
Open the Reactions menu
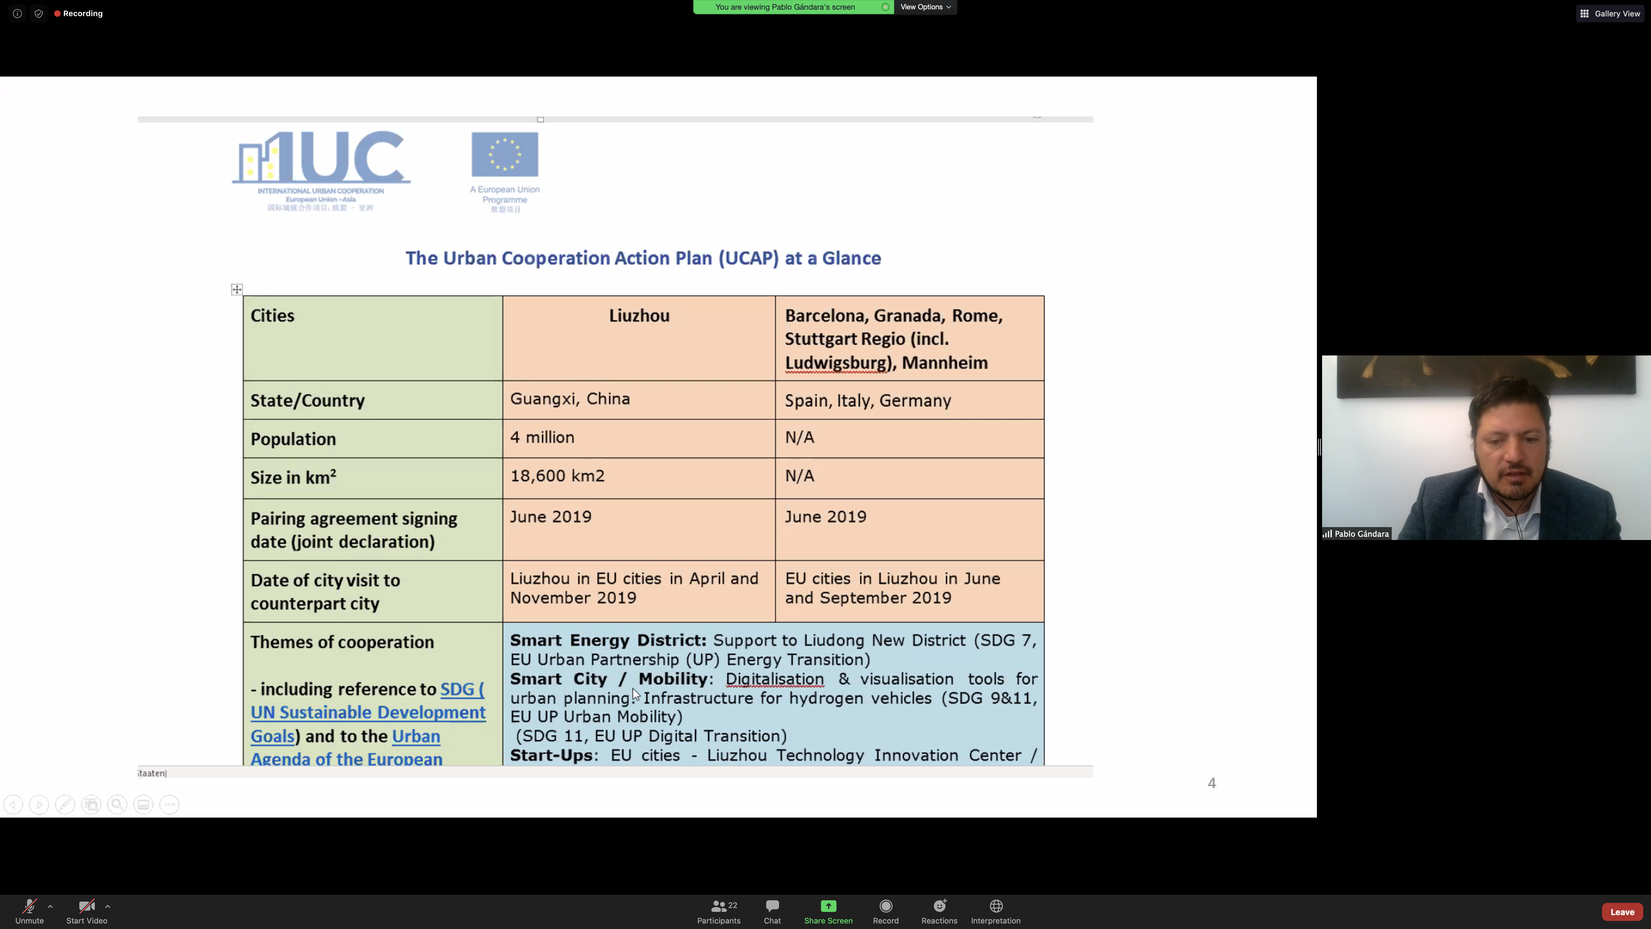click(x=939, y=911)
